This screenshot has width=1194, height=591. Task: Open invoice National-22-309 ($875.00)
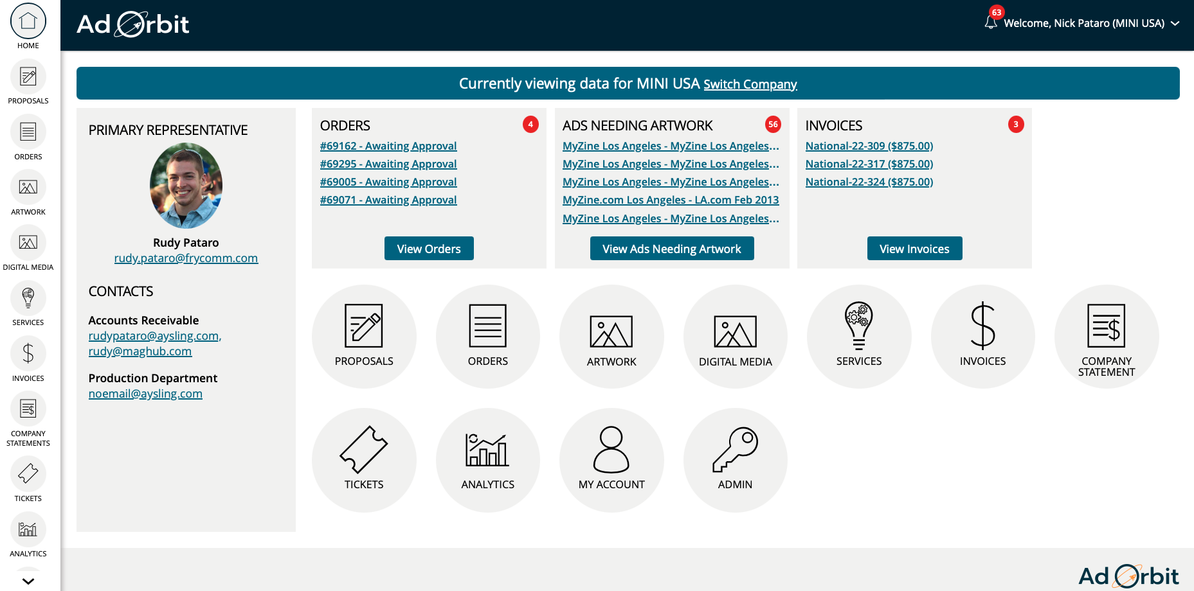pos(869,146)
